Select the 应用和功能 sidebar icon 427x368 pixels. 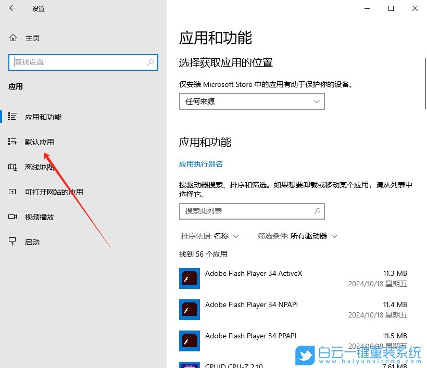click(12, 117)
